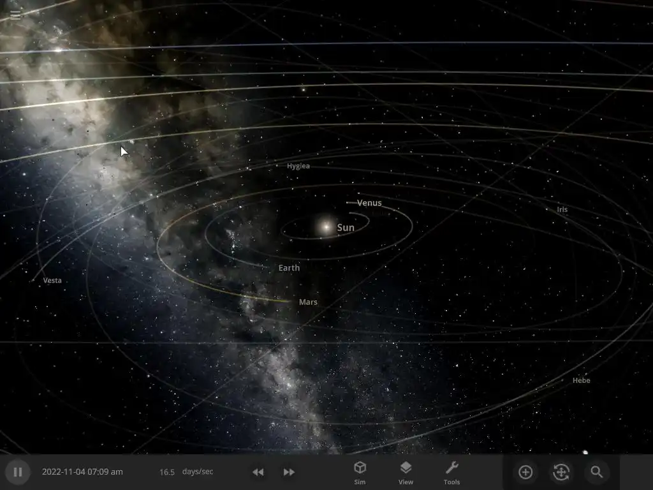Image resolution: width=653 pixels, height=490 pixels.
Task: Select the Vesta asteroid label
Action: click(52, 281)
